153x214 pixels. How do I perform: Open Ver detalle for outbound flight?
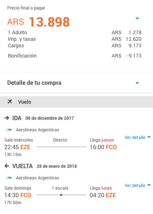click(138, 137)
